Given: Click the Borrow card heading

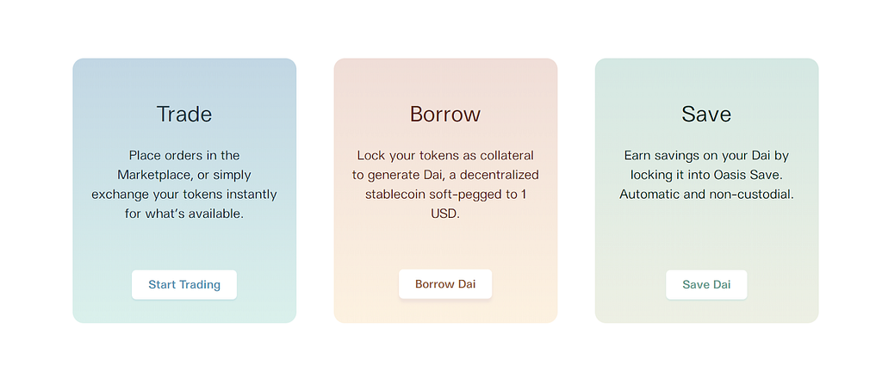Looking at the screenshot, I should coord(445,115).
